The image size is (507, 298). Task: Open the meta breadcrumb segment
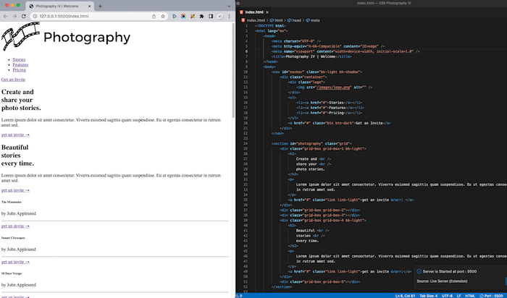[313, 20]
